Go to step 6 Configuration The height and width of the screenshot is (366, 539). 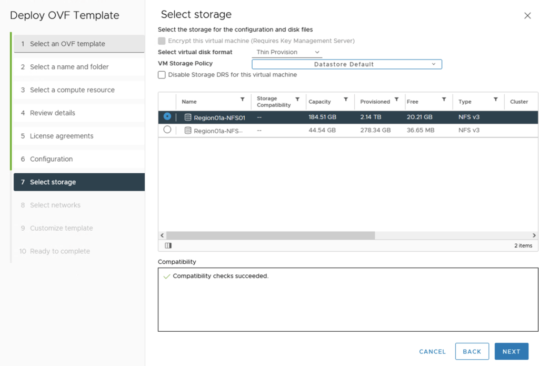(x=52, y=159)
